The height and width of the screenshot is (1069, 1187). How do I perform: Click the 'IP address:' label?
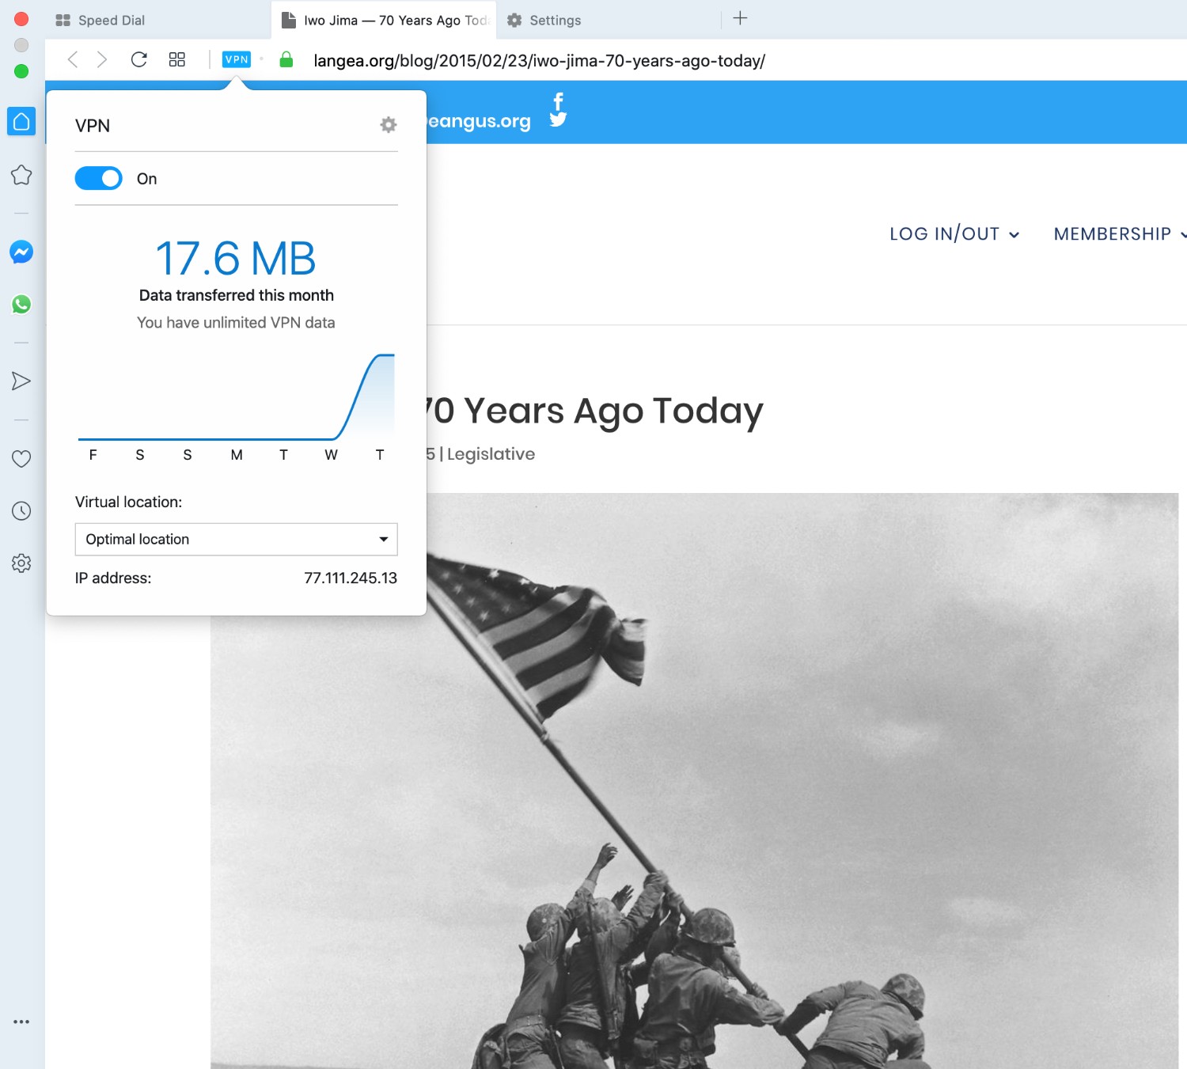click(113, 578)
